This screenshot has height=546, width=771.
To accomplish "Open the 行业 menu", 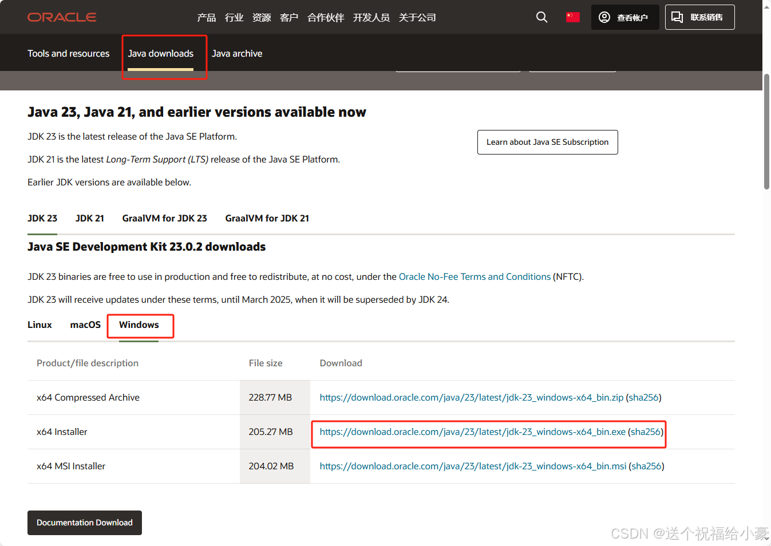I will coord(234,18).
